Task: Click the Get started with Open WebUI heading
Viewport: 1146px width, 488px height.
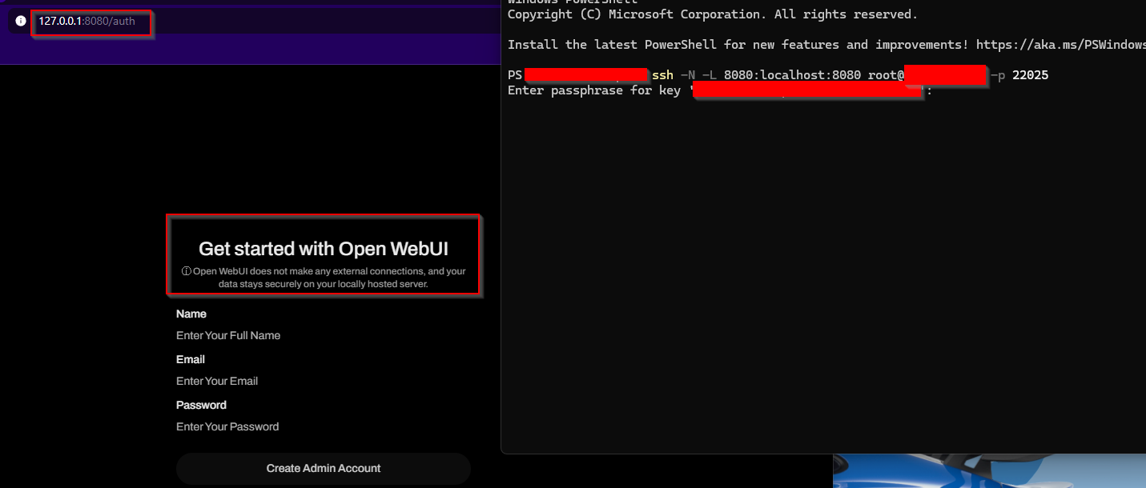Action: tap(323, 249)
